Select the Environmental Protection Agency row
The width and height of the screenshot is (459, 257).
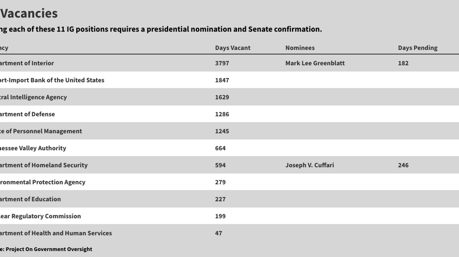[x=42, y=182]
